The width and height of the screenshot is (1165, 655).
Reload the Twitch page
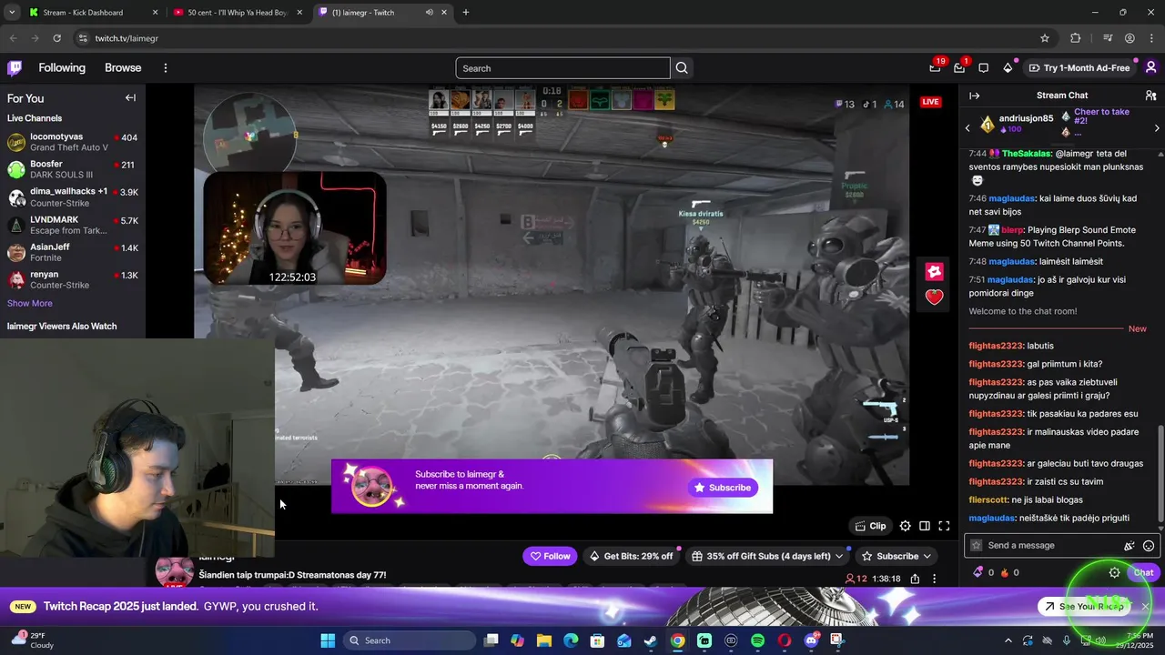[56, 38]
